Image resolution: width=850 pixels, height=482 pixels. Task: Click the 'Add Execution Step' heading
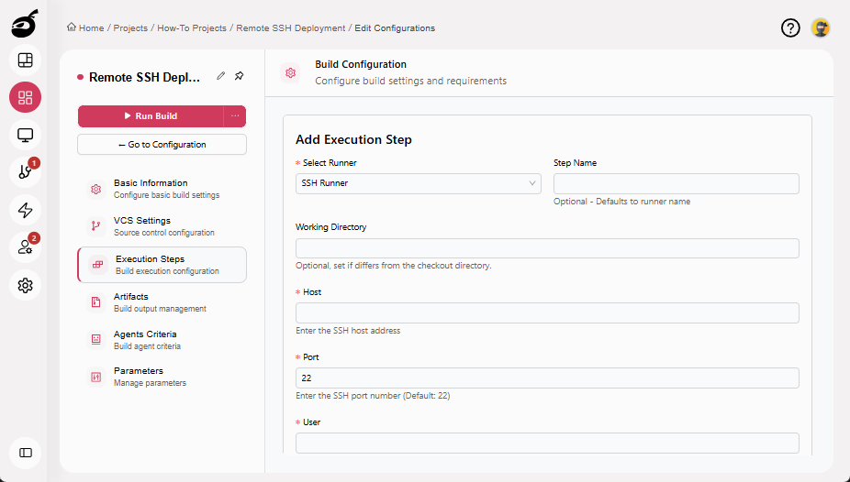pos(353,139)
